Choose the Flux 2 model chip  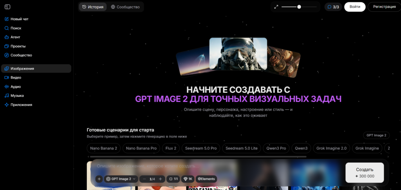171,148
